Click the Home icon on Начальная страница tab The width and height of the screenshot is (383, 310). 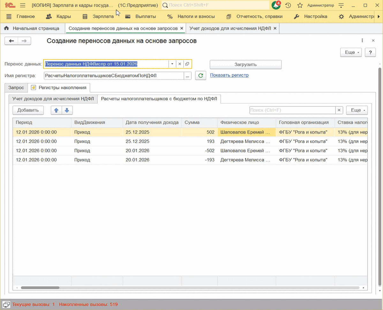pyautogui.click(x=6, y=28)
